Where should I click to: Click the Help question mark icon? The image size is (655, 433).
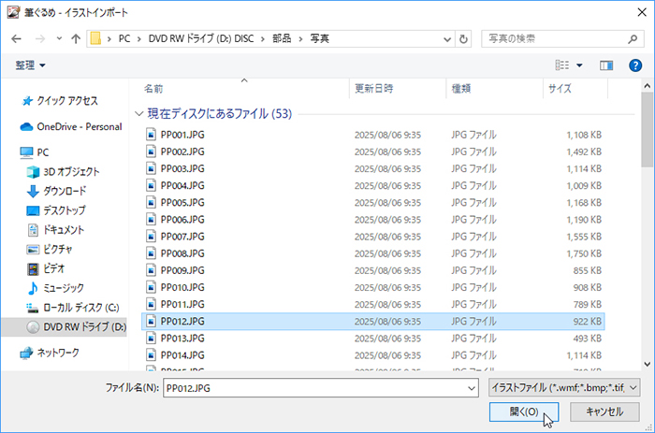[635, 65]
